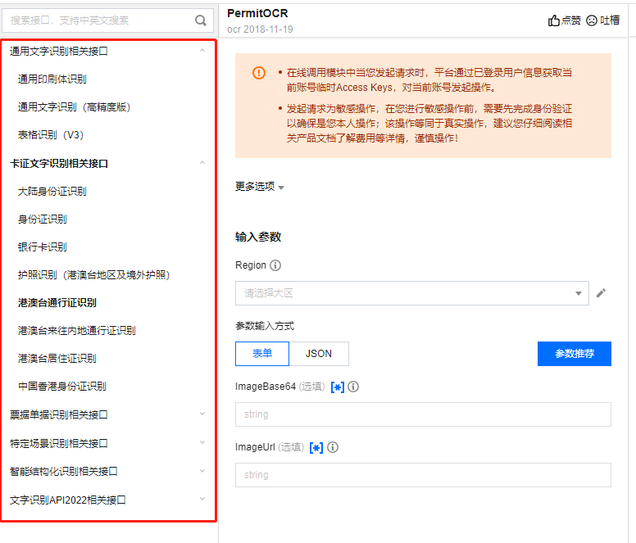Click the orange warning icon in notice
Viewport: 636px width, 543px height.
(259, 73)
